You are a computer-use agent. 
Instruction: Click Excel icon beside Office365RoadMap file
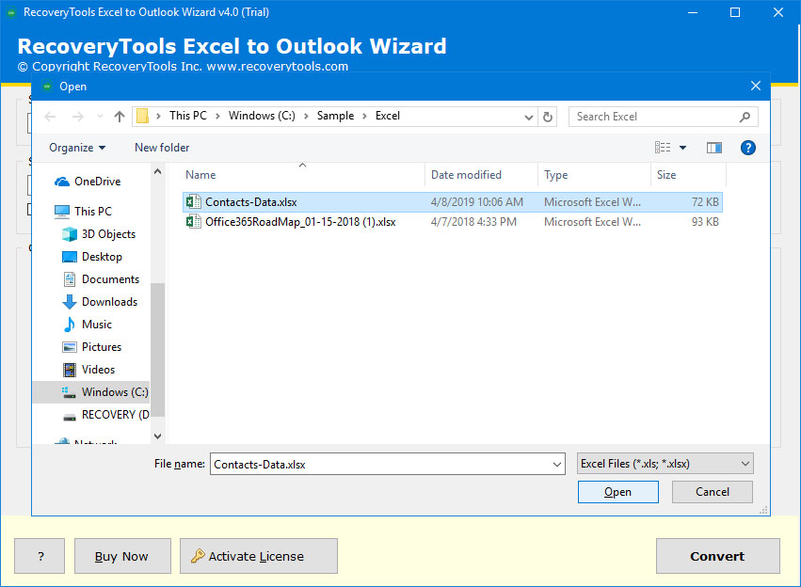194,222
